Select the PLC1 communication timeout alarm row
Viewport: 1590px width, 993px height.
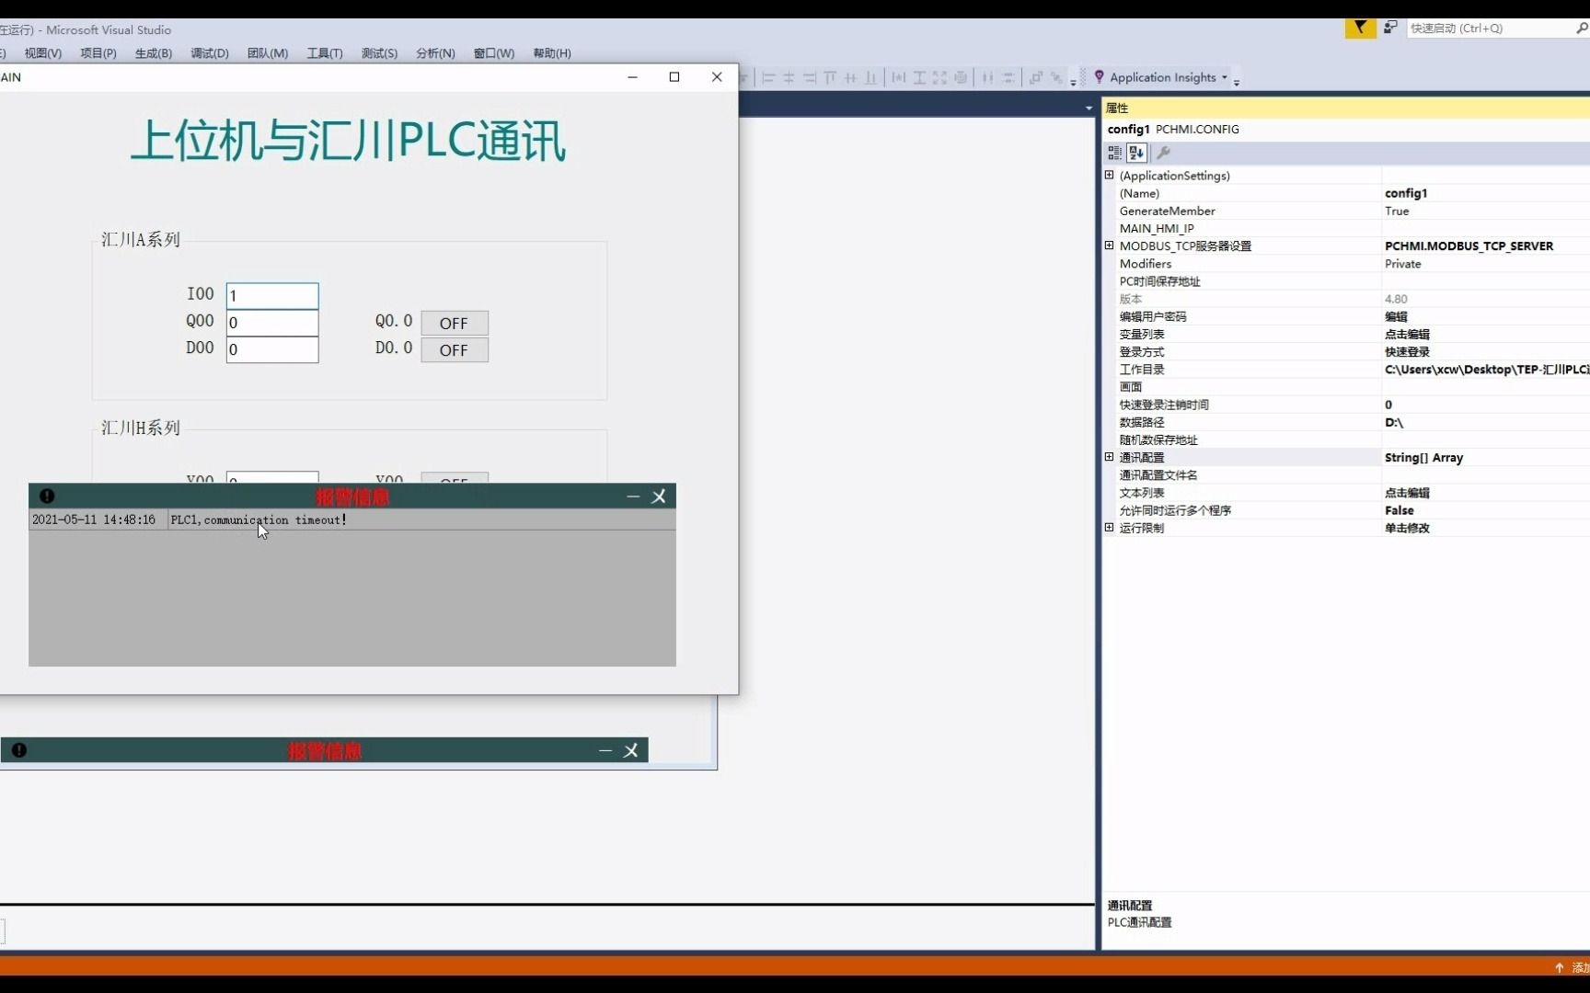(x=351, y=520)
